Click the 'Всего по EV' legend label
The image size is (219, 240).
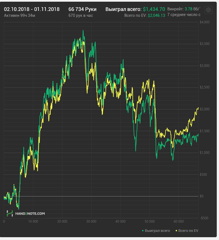(x=188, y=231)
